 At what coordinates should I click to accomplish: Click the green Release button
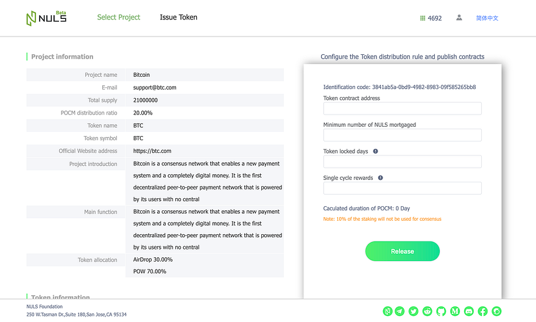[x=403, y=251]
